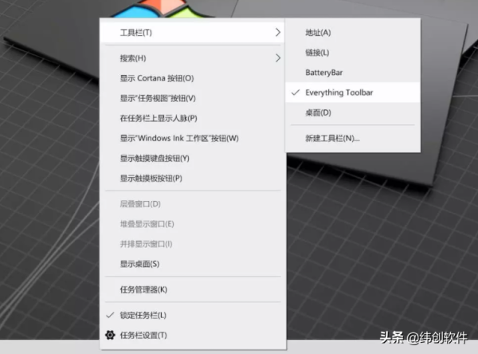The height and width of the screenshot is (354, 478).
Task: Click the gear icon beside 任务栏设置(T)
Action: pos(110,335)
